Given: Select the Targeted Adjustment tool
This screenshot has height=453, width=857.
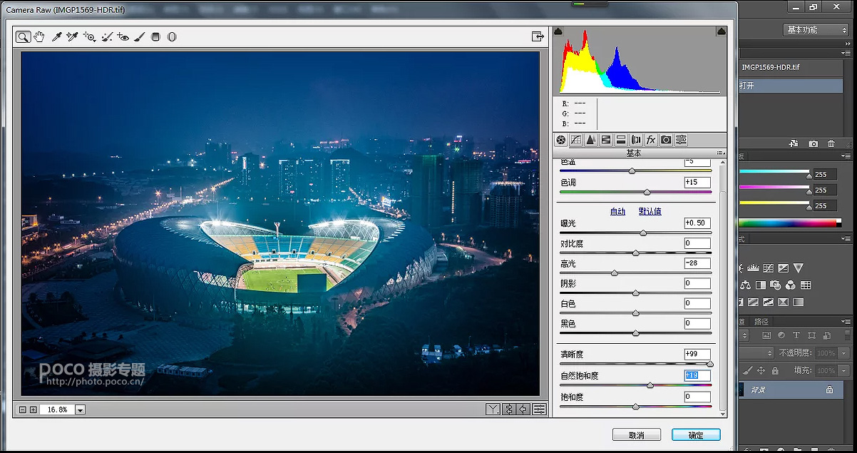Looking at the screenshot, I should 89,36.
